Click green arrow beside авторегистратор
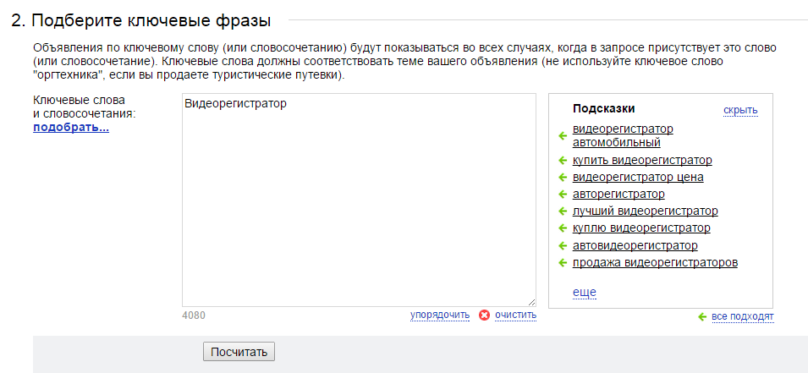Viewport: 808px width, 373px height. pos(563,195)
